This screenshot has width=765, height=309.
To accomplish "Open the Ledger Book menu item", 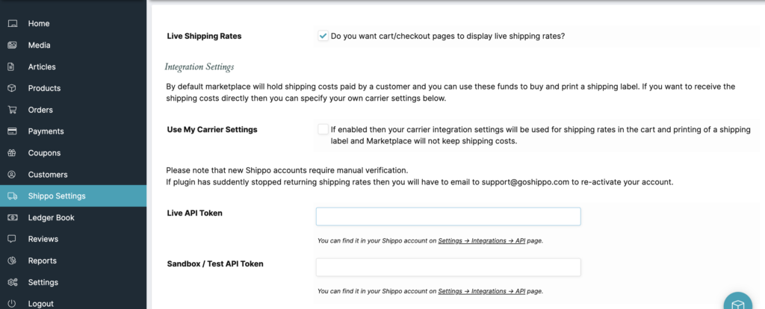I will coord(51,218).
